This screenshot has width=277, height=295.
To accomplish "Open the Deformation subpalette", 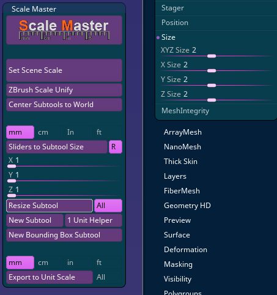I will pyautogui.click(x=185, y=250).
